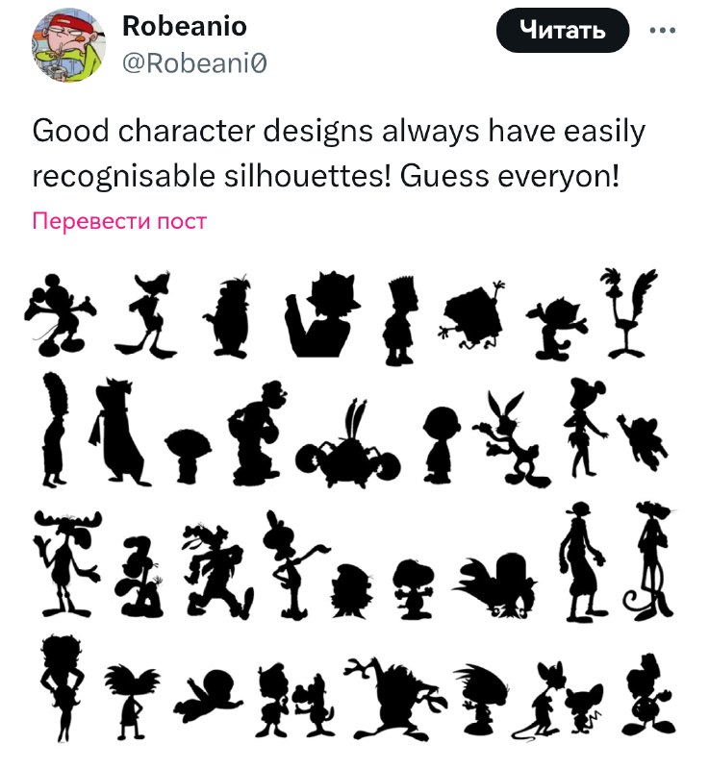Click the Mickey Mouse silhouette

coord(60,315)
